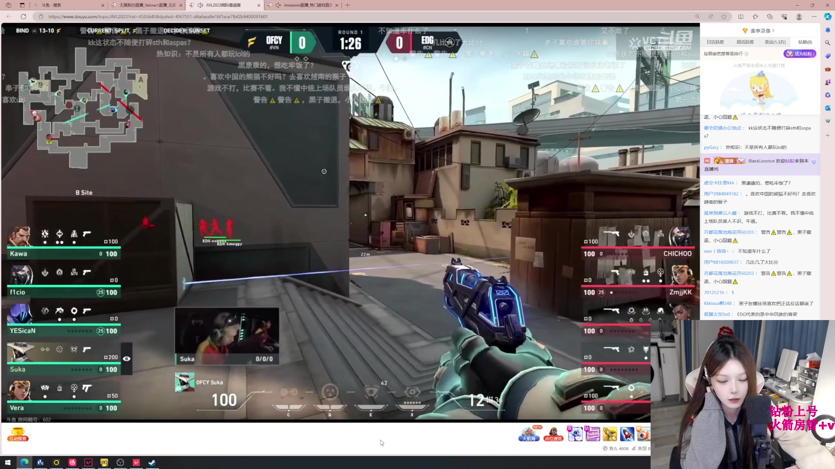Open the 大航海 ship gift icon
This screenshot has width=835, height=469.
click(x=529, y=433)
